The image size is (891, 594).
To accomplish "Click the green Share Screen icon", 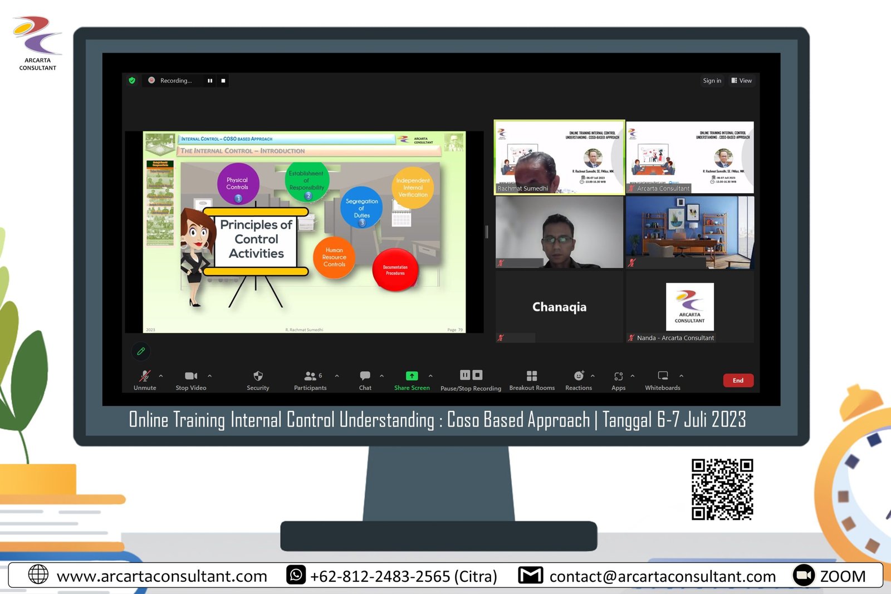I will (x=412, y=376).
